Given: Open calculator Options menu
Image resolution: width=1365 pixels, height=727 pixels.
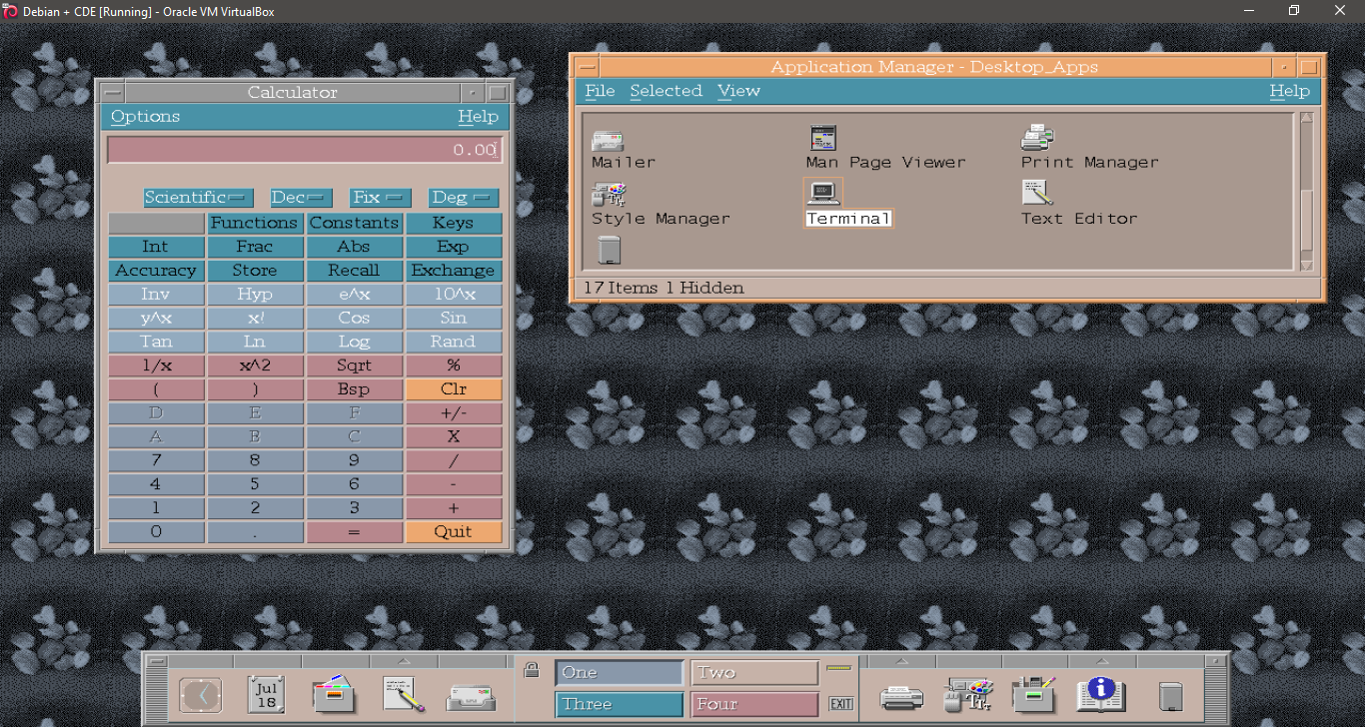Looking at the screenshot, I should click(145, 117).
